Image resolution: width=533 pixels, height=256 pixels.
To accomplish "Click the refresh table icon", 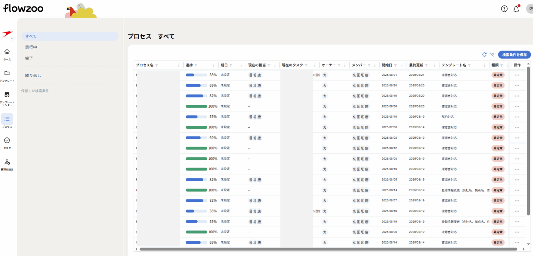I will click(x=484, y=55).
